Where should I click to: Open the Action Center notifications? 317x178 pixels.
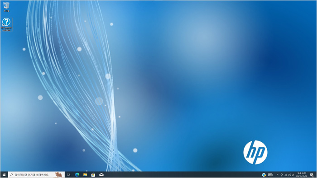(312, 175)
